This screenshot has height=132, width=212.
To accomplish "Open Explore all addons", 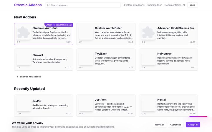I will [x=134, y=5].
